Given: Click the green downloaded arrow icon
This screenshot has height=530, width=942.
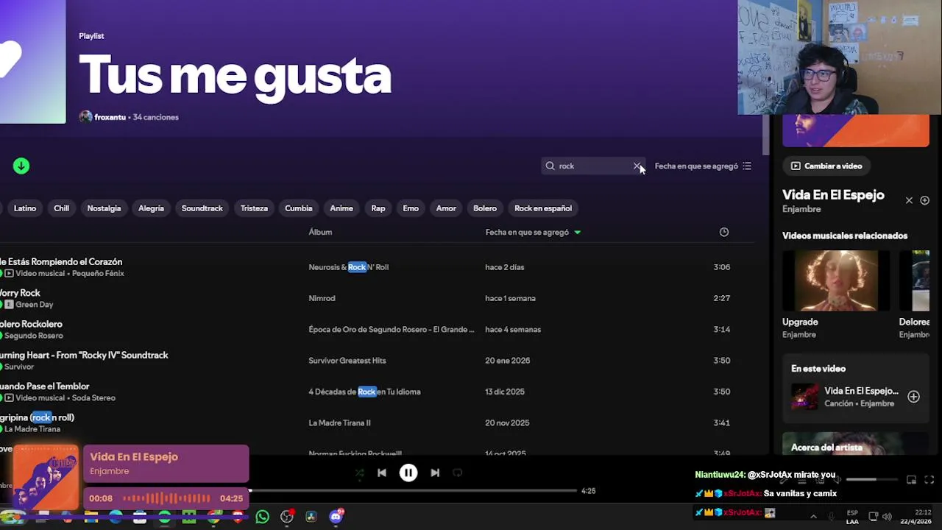Looking at the screenshot, I should (21, 166).
